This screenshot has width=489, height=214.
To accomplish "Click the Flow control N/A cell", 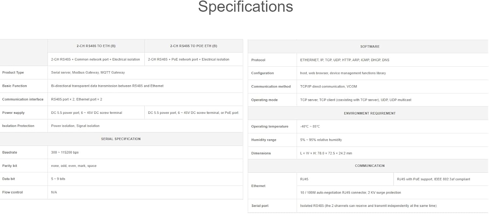I will [x=145, y=192].
